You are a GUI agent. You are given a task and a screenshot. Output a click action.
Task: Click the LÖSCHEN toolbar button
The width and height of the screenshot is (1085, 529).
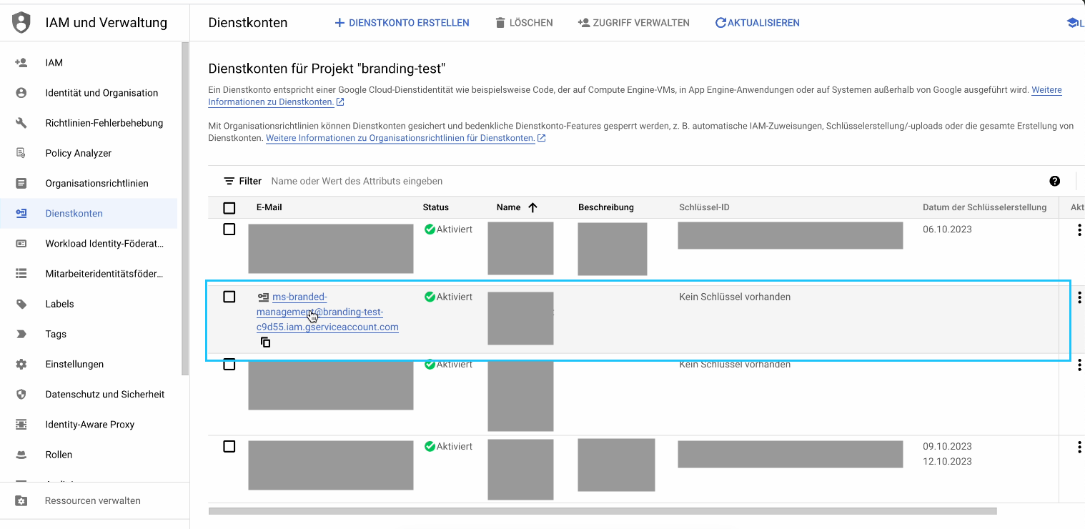(x=524, y=23)
